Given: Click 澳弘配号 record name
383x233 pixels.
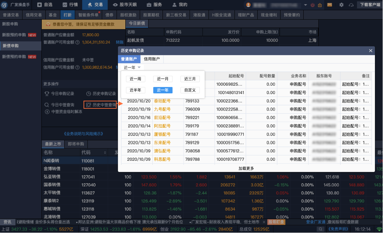Looking at the screenshot, I should click(x=162, y=151).
